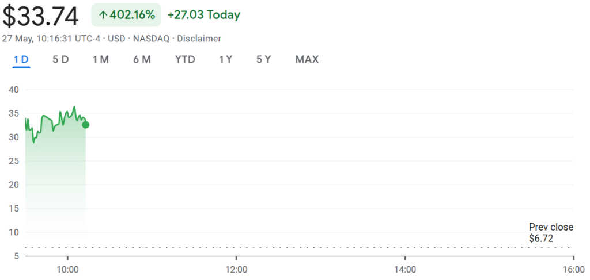Click the Prev close $6.72 label

point(550,232)
